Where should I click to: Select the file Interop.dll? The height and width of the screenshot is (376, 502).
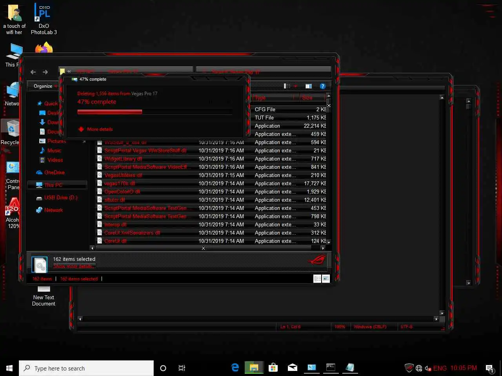point(115,224)
